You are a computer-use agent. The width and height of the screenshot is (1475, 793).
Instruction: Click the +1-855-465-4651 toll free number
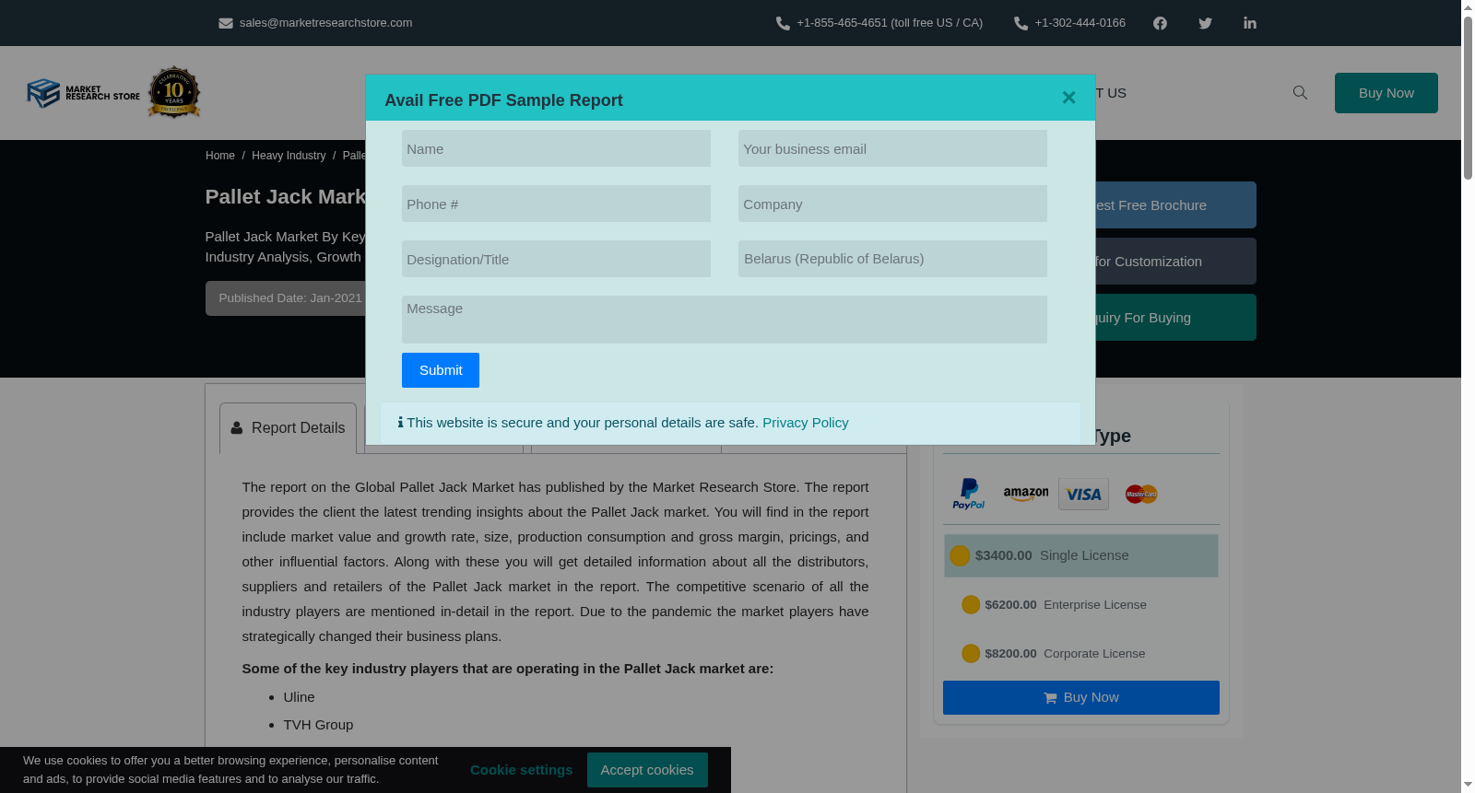click(890, 23)
